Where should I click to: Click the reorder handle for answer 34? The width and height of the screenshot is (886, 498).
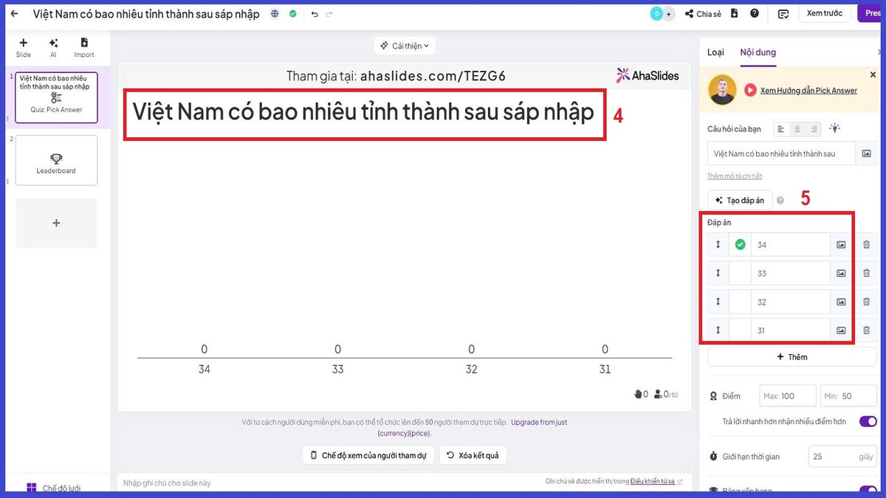tap(718, 244)
